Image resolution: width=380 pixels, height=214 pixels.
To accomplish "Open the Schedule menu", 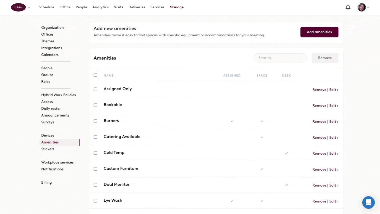I will (47, 7).
